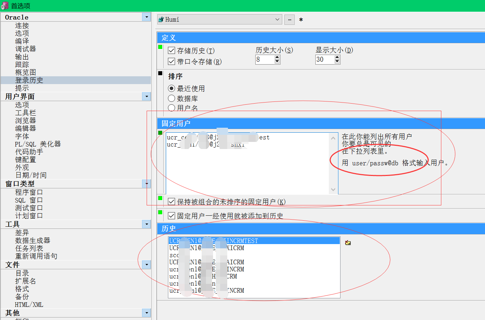Click the delete history entry icon
The height and width of the screenshot is (320, 485).
pos(348,243)
